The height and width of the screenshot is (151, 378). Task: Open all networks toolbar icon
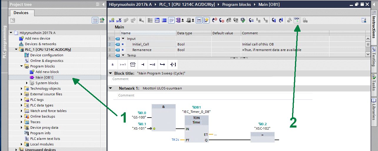157,20
